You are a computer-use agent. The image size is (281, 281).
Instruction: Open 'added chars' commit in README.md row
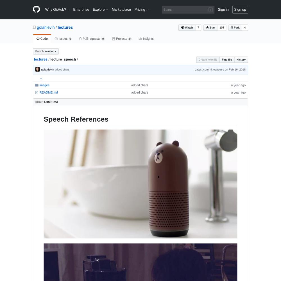point(140,92)
